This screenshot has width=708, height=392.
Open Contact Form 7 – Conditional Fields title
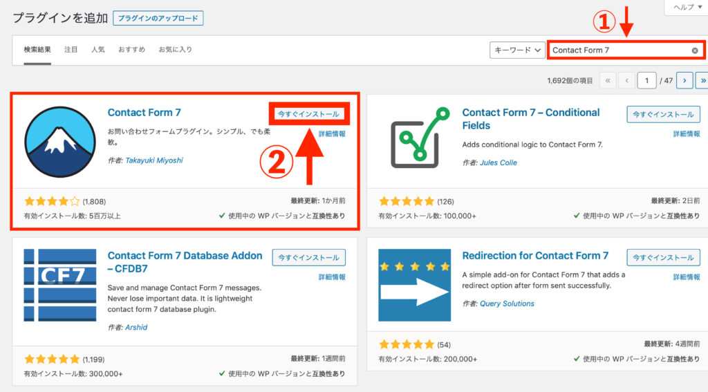(531, 119)
